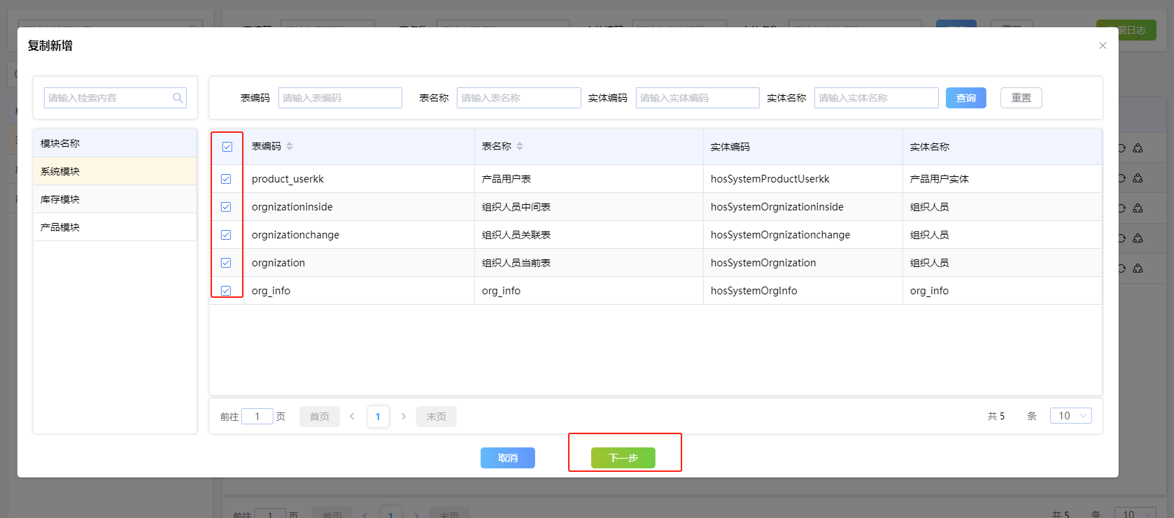
Task: Uncheck the orgnizationchange row checkbox
Action: click(x=226, y=235)
